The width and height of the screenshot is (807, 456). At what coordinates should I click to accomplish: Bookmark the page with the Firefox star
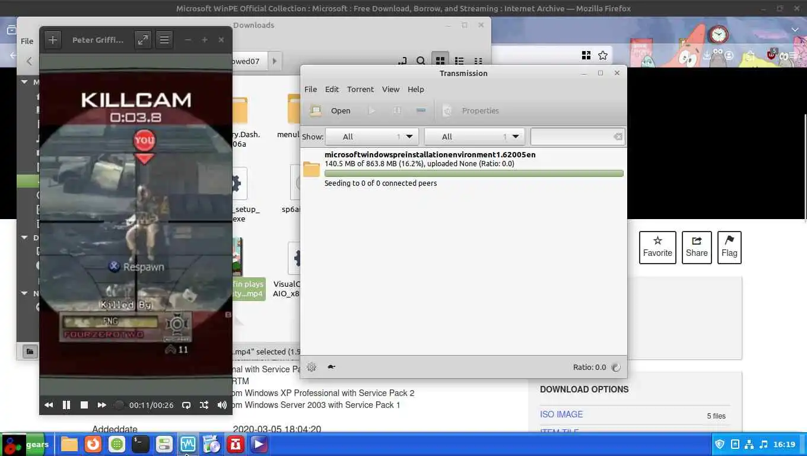click(603, 55)
